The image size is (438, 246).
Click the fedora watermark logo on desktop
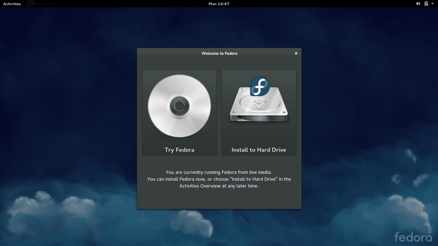pyautogui.click(x=413, y=237)
